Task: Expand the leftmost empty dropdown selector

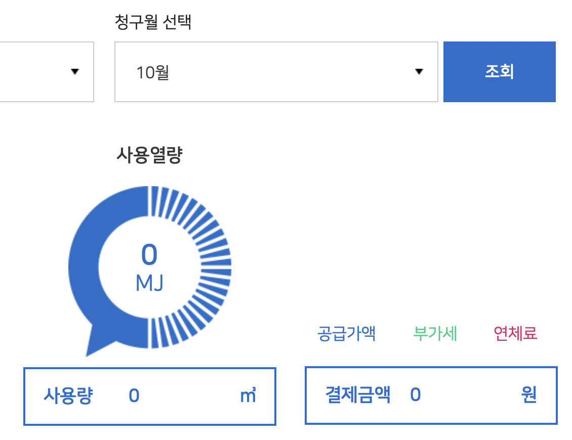Action: click(47, 72)
